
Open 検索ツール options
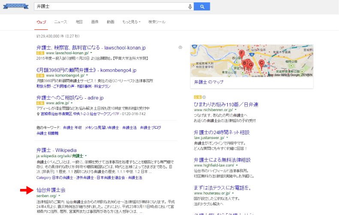(157, 22)
